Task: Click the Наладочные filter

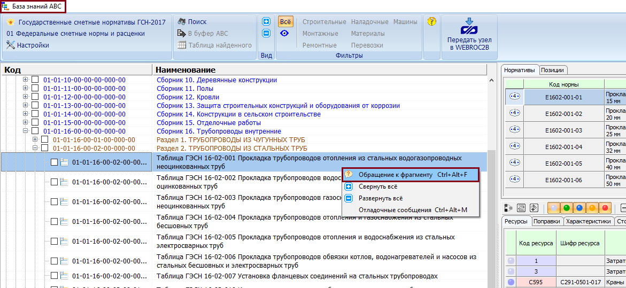Action: tap(370, 22)
